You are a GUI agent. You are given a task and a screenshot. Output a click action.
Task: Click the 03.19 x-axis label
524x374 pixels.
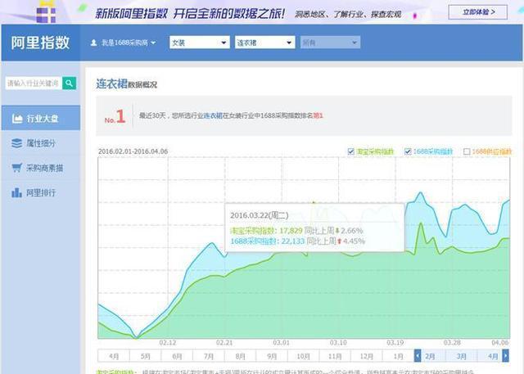(395, 343)
